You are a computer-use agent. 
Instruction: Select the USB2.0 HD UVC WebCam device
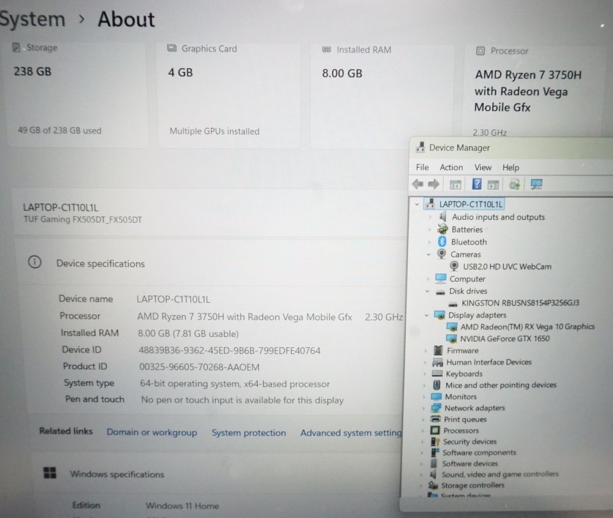(x=507, y=266)
